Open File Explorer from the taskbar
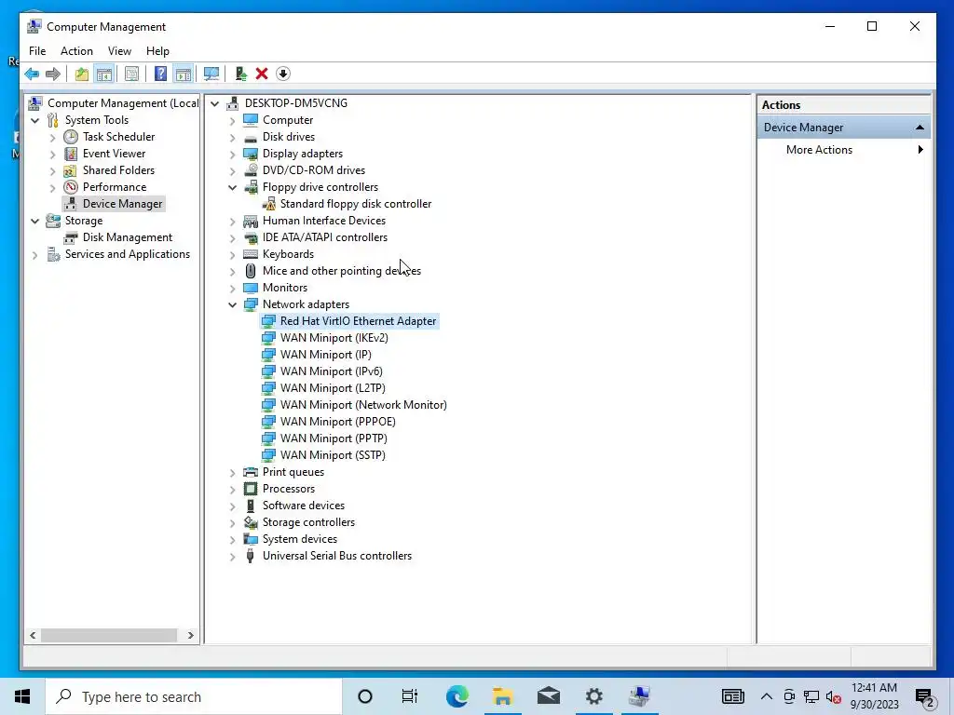Viewport: 954px width, 715px height. (502, 696)
